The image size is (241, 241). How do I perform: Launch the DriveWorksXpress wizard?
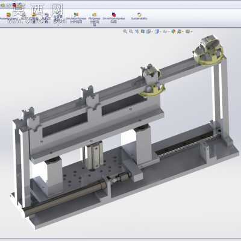(114, 17)
